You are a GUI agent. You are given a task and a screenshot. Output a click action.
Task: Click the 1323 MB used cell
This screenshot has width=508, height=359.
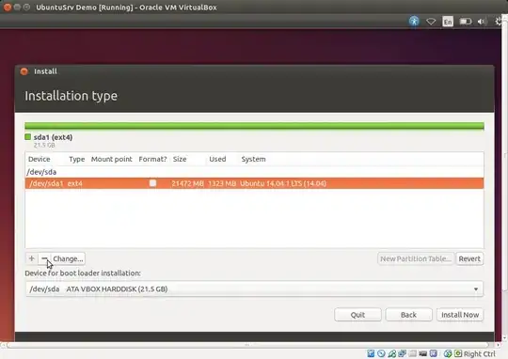222,183
